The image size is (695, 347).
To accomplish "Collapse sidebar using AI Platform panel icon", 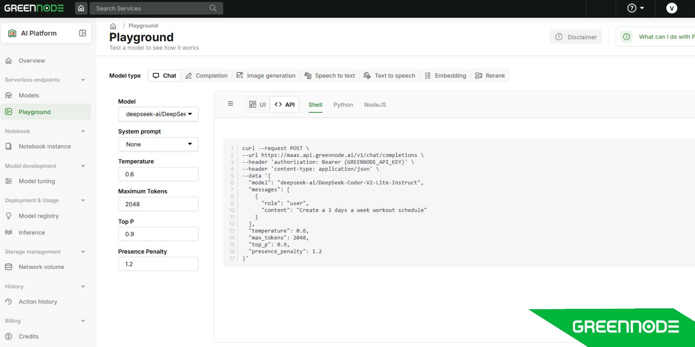I will (x=83, y=33).
